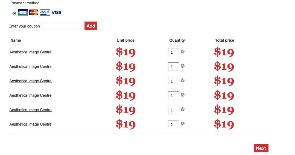Image resolution: width=295 pixels, height=155 pixels.
Task: Delete the fifth cart row item
Action: [x=183, y=109]
